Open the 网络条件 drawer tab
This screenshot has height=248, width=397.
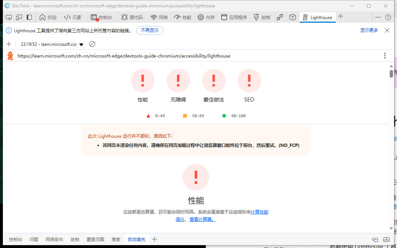pos(55,239)
